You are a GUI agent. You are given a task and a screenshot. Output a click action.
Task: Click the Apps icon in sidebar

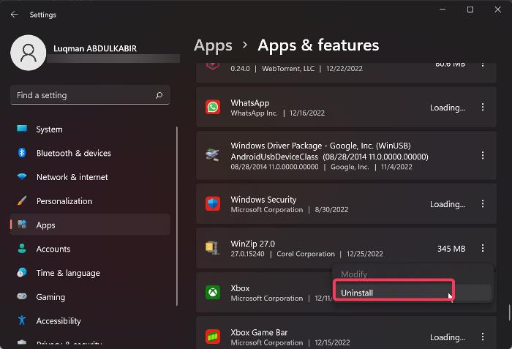(22, 225)
